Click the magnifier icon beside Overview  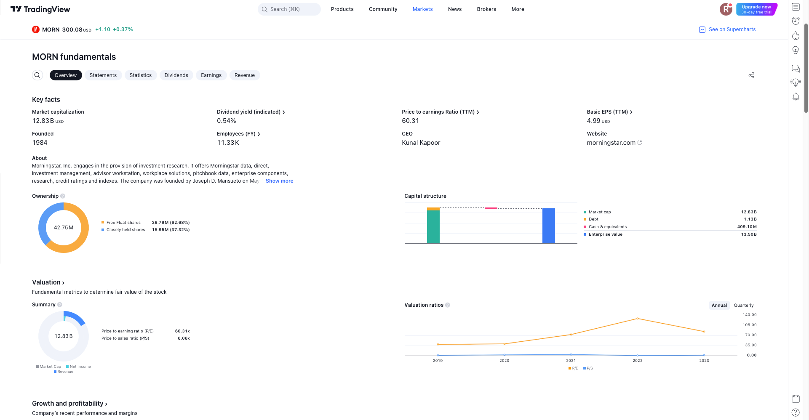37,75
